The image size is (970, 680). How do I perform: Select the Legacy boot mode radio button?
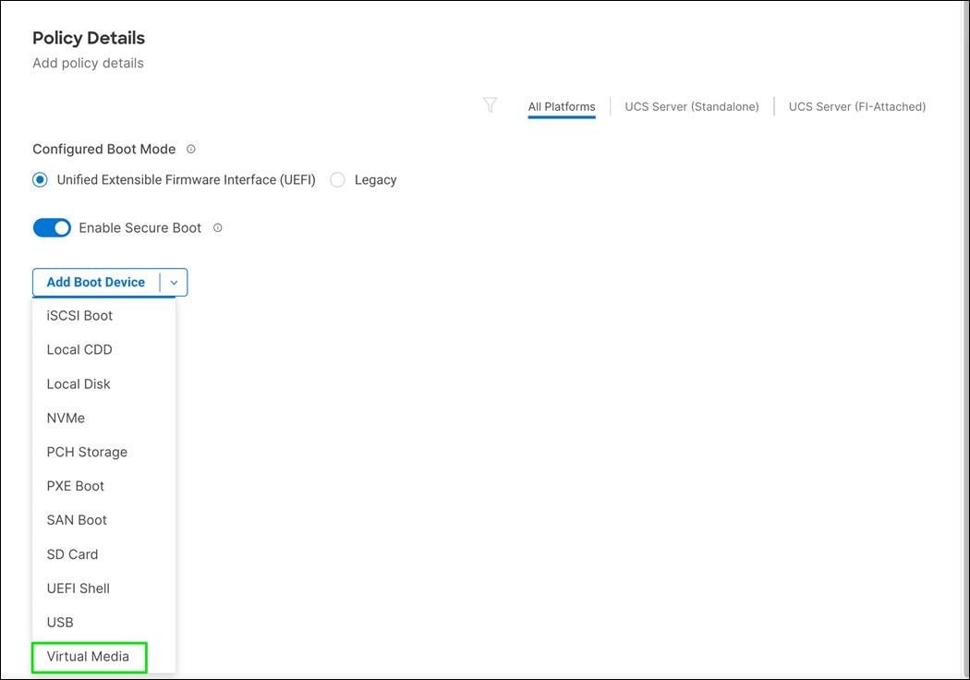point(336,179)
